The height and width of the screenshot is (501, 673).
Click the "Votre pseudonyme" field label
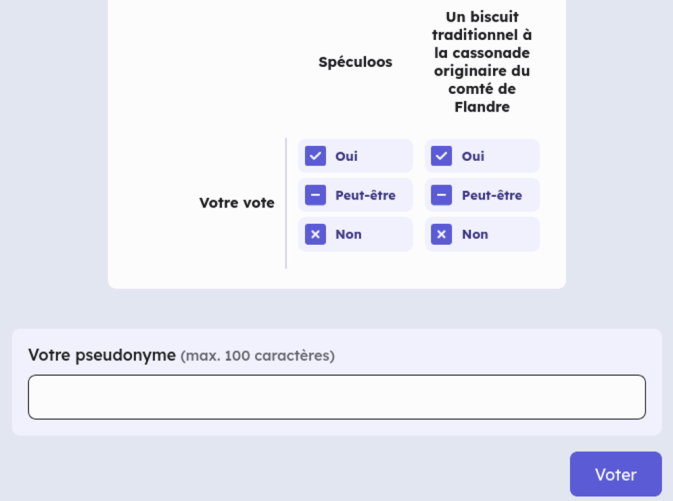102,355
